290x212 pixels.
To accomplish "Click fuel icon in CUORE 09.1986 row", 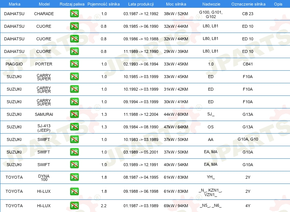I will [74, 38].
